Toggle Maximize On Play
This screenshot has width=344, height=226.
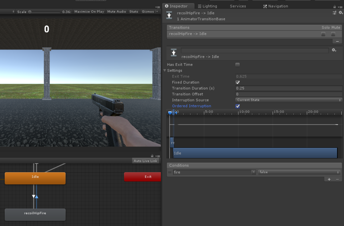(x=89, y=12)
